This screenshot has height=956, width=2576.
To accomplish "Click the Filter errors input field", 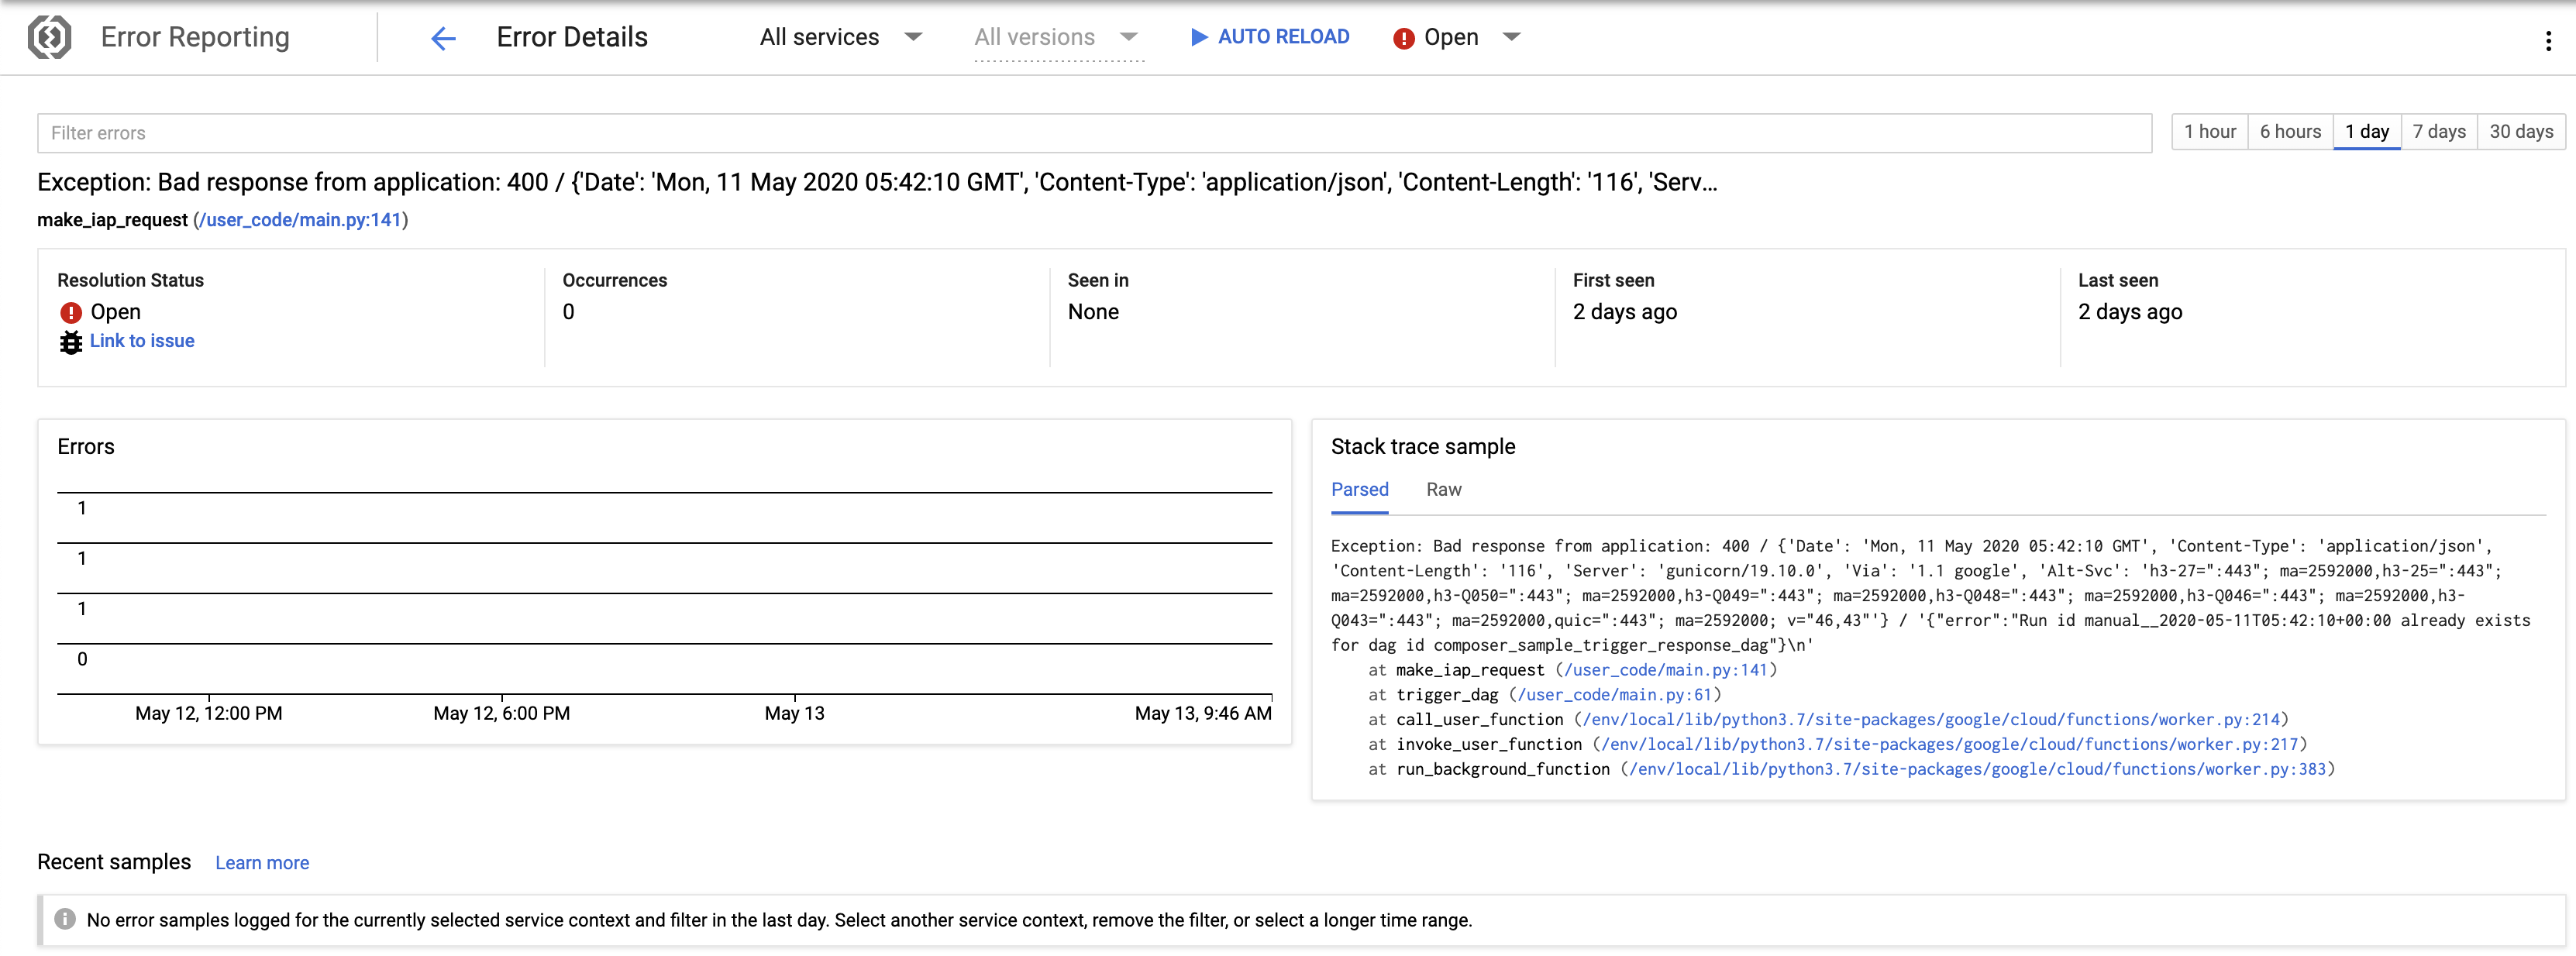I will point(600,132).
